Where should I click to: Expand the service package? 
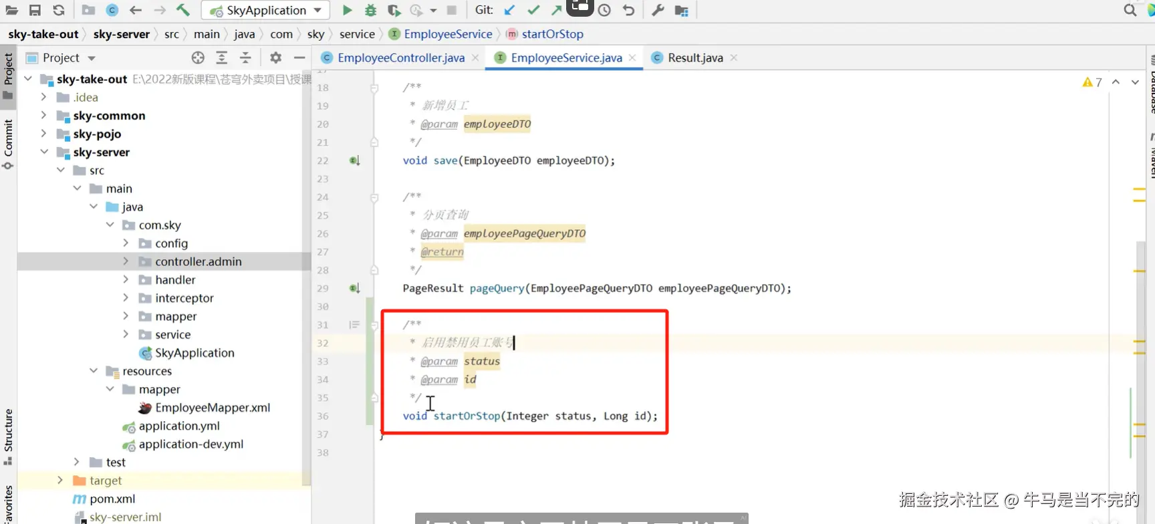coord(126,334)
